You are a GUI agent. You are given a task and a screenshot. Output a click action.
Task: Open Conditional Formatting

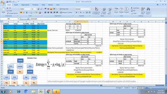96,11
